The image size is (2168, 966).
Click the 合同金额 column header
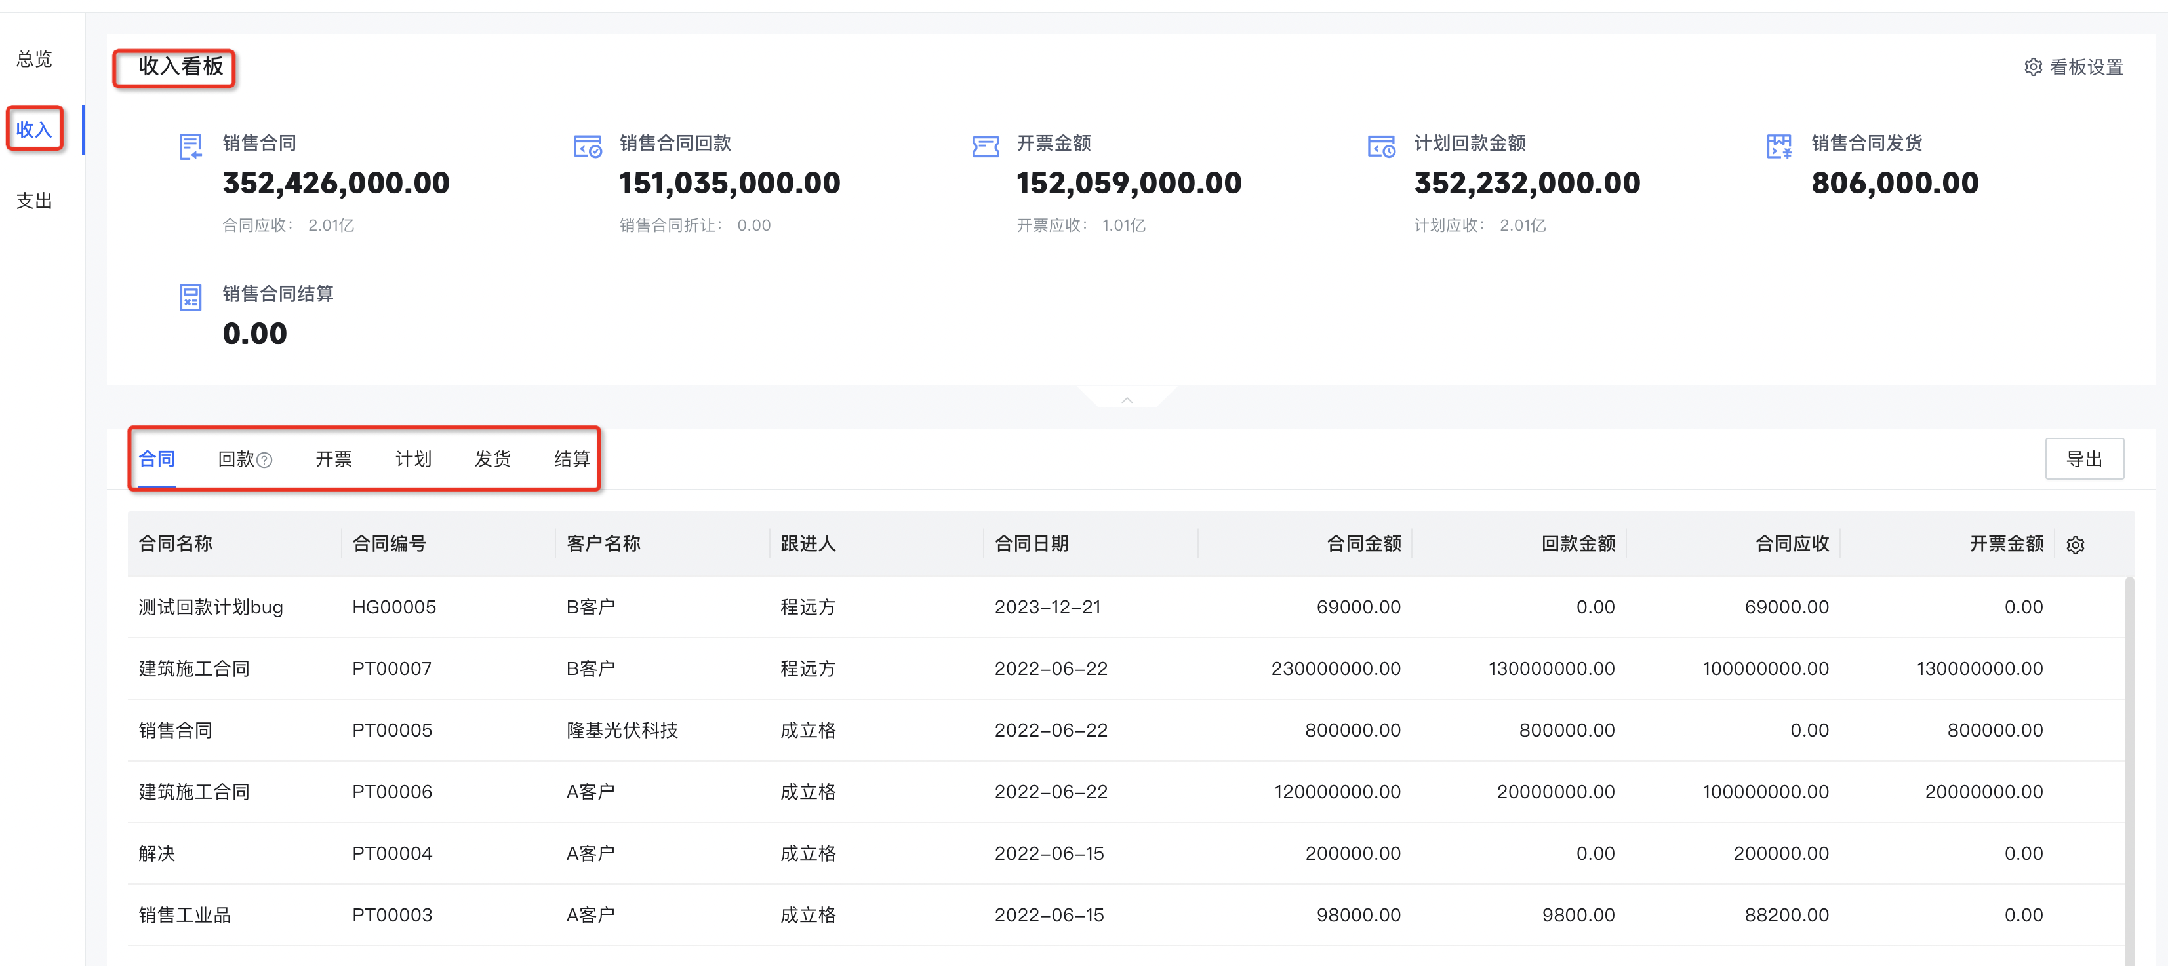click(x=1363, y=544)
